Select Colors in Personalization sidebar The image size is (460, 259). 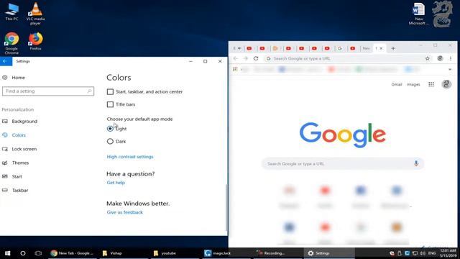(19, 135)
